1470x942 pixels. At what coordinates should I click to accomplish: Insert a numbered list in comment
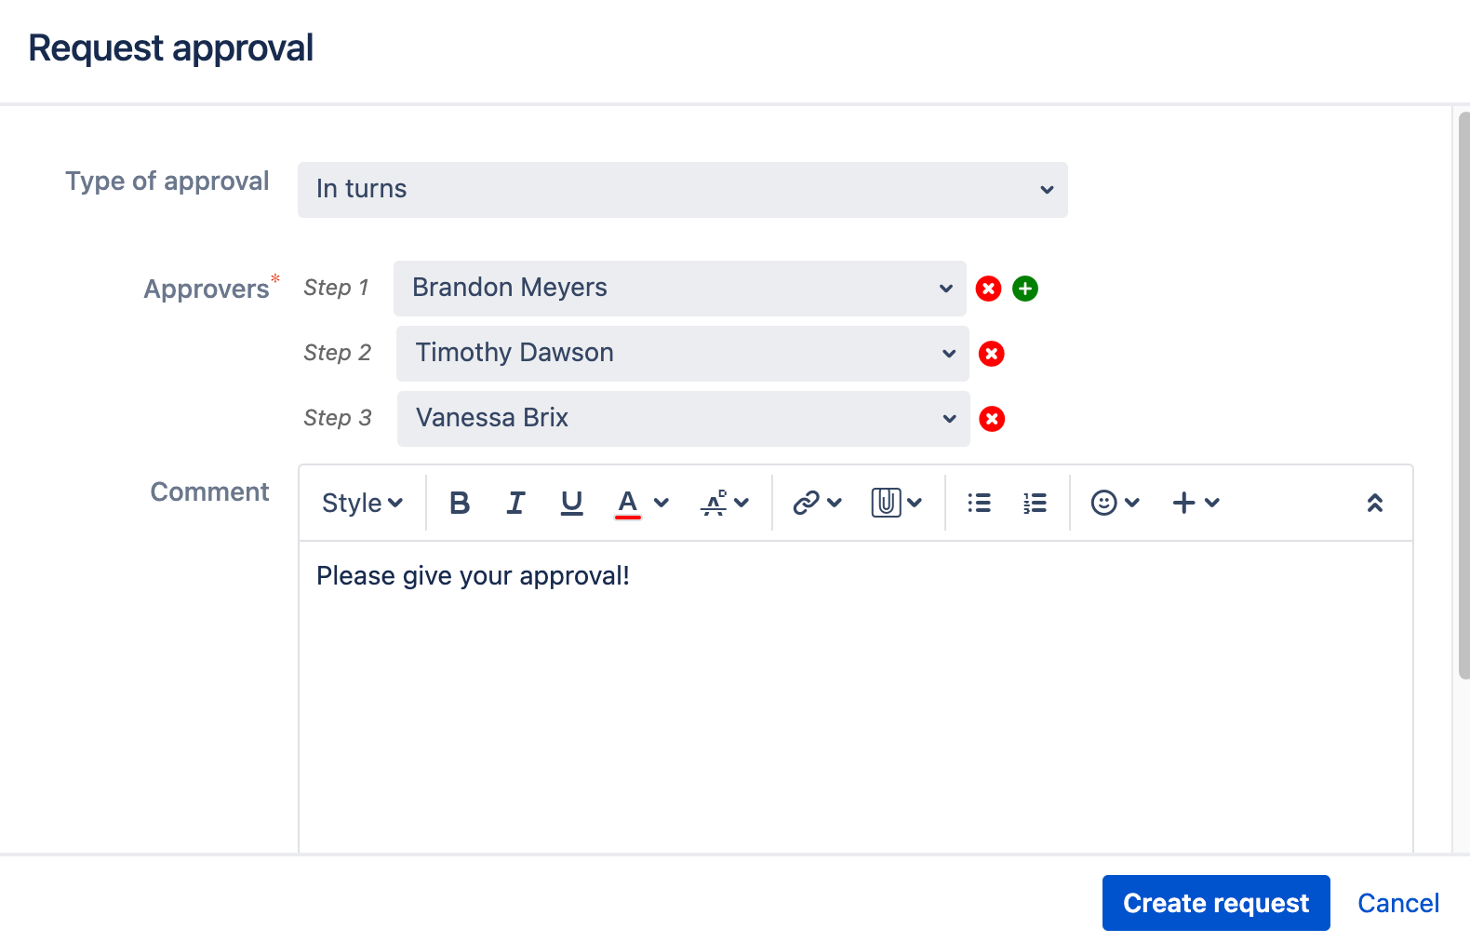pos(1035,503)
